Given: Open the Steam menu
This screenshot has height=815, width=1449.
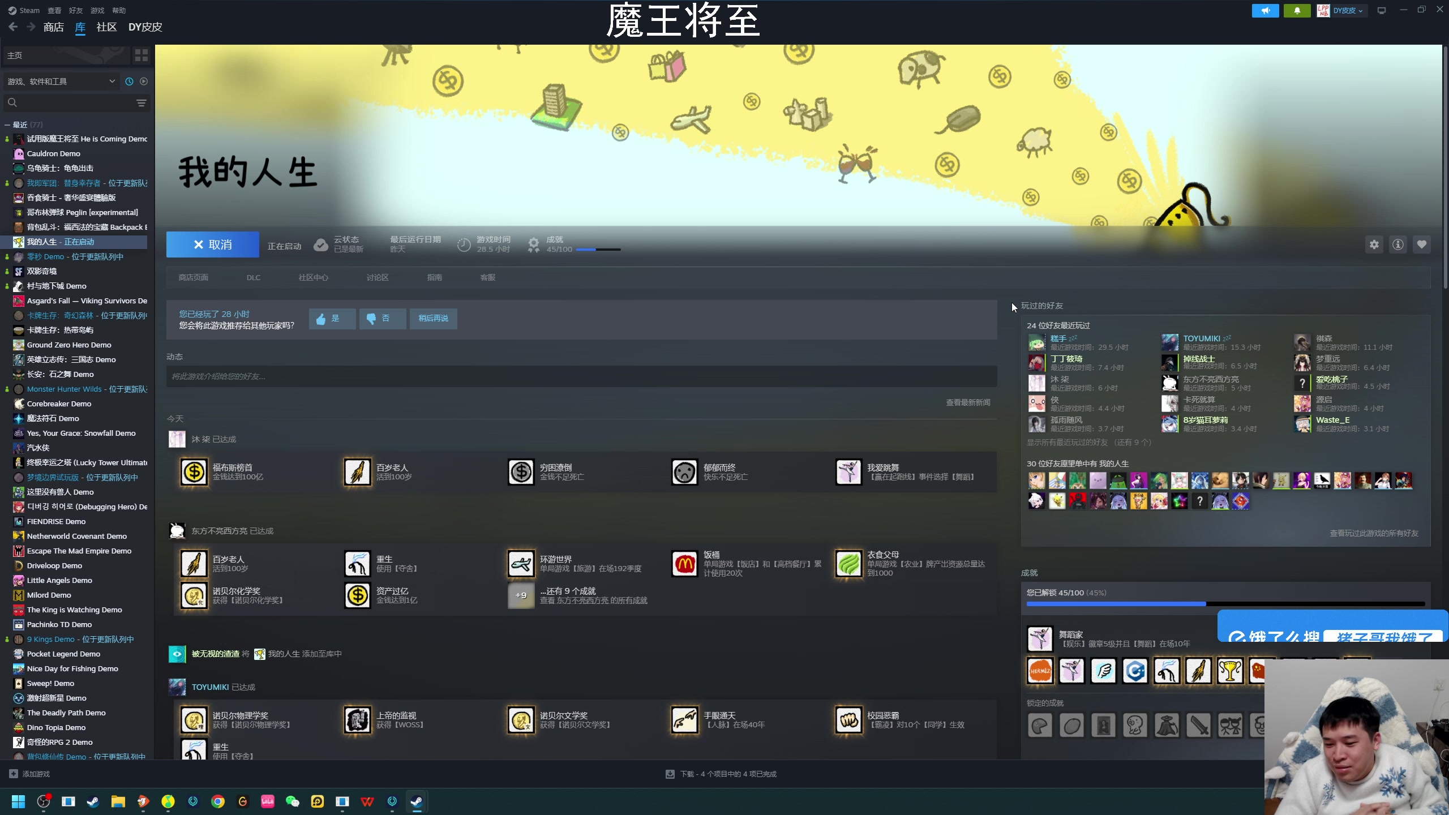Looking at the screenshot, I should click(24, 10).
